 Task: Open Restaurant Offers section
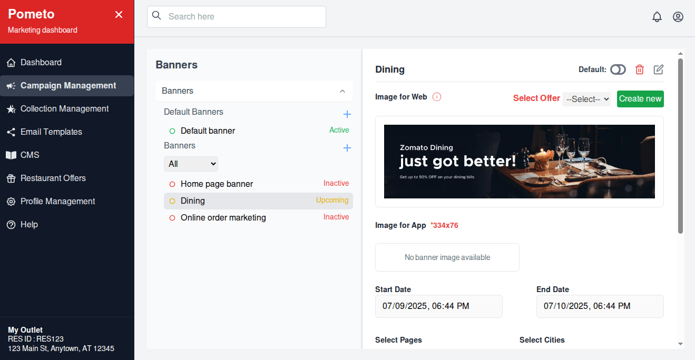point(53,178)
